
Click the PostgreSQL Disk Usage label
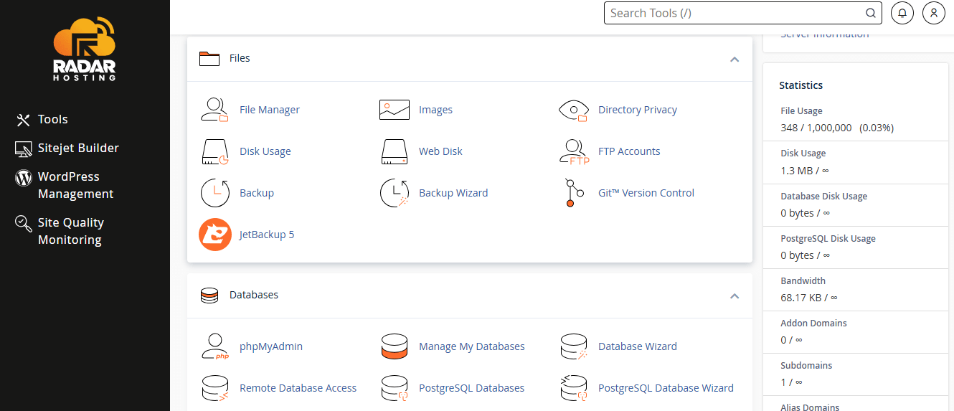click(828, 238)
